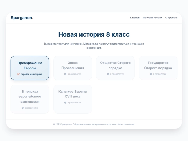This screenshot has width=188, height=141.
Task: Click the clock icon under Общество Старого порядка
Action: (108, 74)
